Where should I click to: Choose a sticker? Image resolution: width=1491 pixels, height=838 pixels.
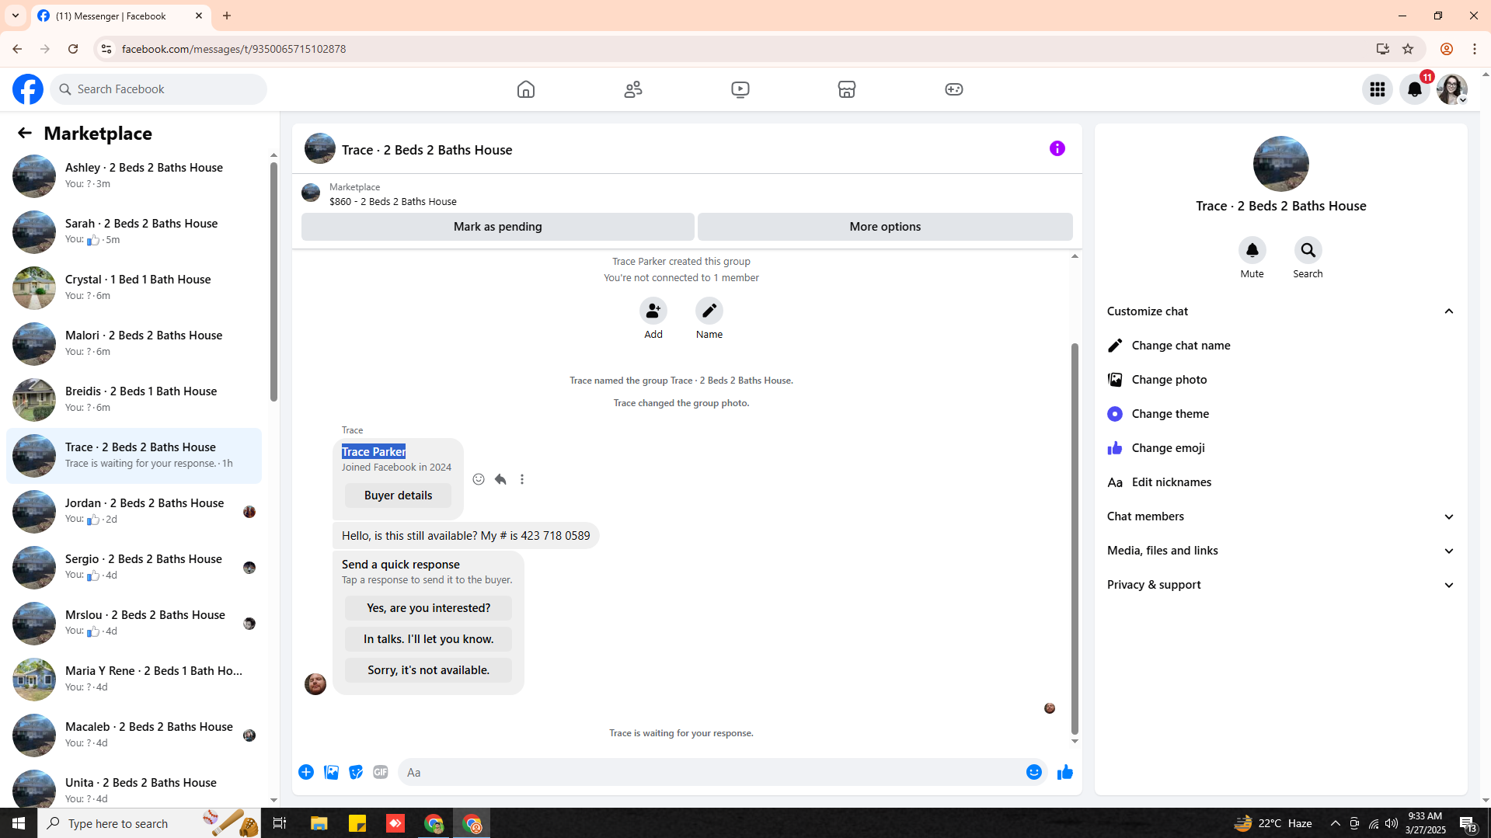coord(356,772)
